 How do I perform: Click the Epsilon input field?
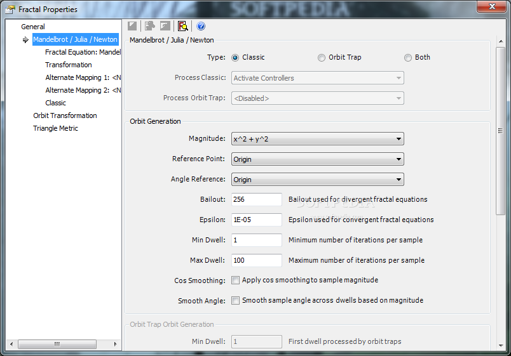(x=257, y=220)
